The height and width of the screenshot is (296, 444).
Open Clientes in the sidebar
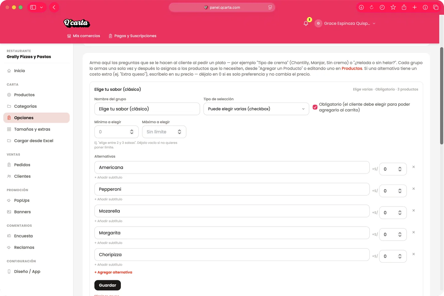(x=36, y=176)
